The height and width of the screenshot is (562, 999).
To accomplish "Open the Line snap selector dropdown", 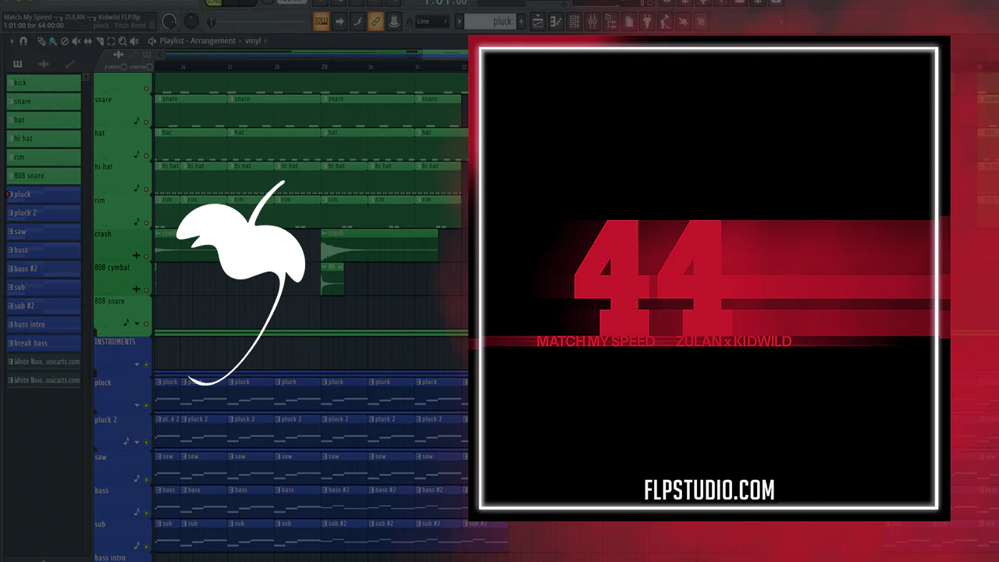I will coord(432,22).
